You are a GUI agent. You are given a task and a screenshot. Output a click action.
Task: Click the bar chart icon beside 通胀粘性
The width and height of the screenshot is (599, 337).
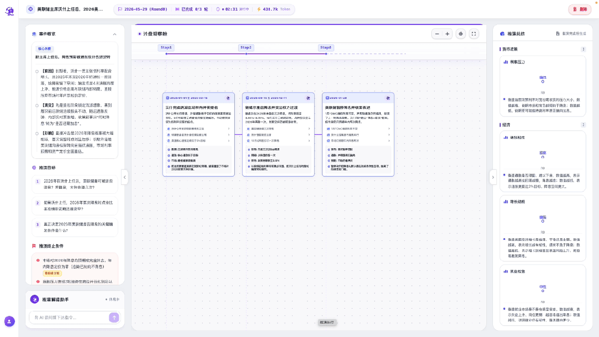click(x=506, y=138)
